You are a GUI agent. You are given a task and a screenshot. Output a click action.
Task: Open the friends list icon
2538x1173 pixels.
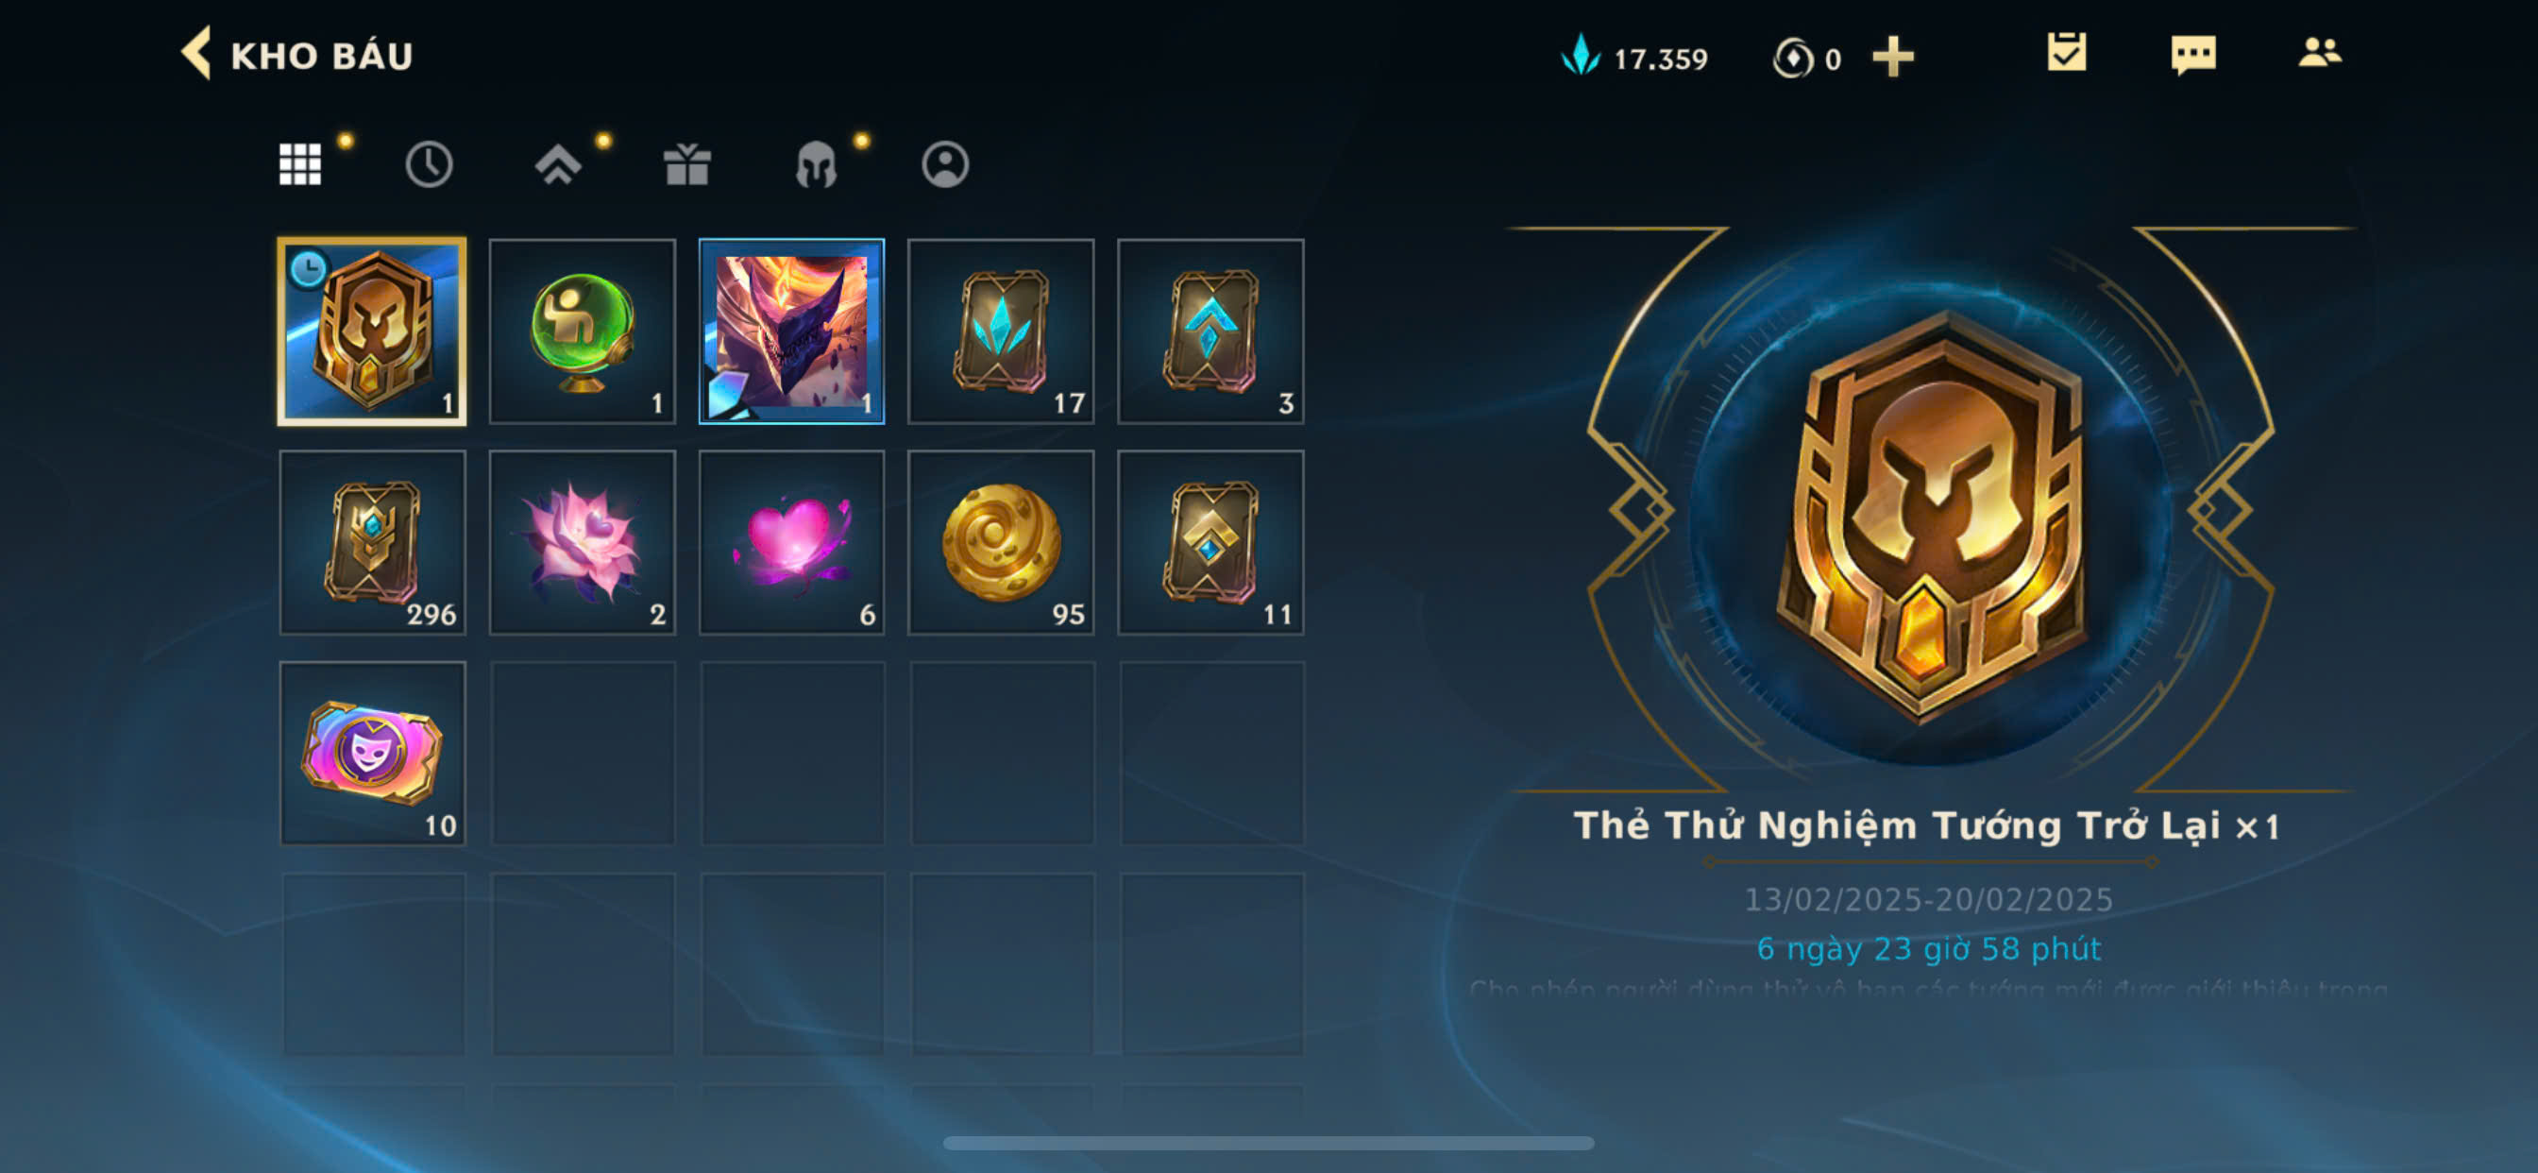click(2320, 52)
